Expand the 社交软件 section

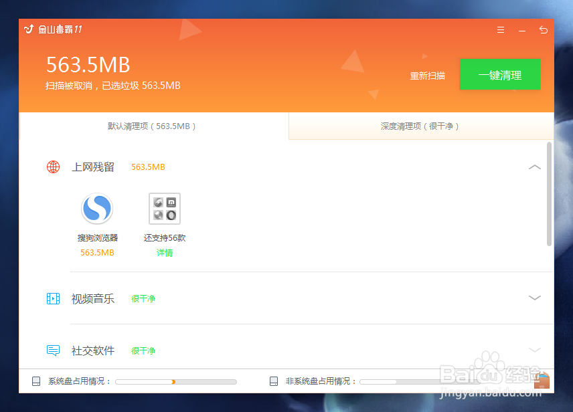click(535, 350)
